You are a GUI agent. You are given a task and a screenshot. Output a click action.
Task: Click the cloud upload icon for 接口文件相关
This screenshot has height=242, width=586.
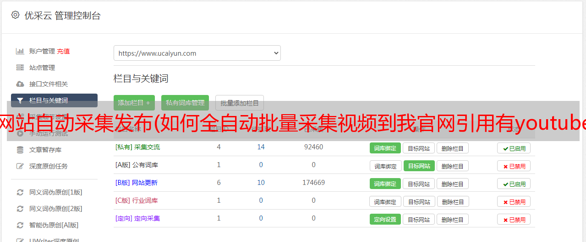[x=20, y=84]
